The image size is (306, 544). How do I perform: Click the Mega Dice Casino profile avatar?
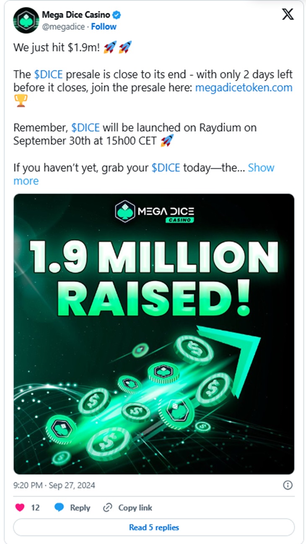[x=26, y=21]
